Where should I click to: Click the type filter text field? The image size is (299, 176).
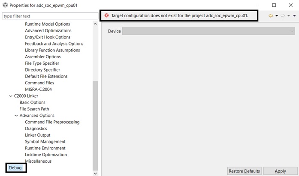click(x=49, y=16)
